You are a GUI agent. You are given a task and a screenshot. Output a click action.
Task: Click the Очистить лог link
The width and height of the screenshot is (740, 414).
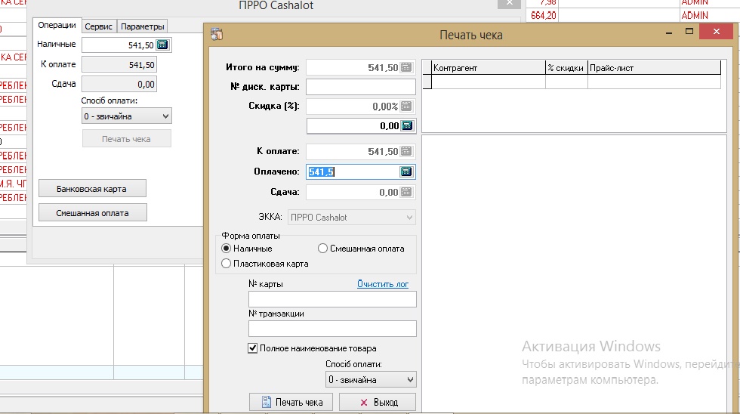(x=382, y=284)
